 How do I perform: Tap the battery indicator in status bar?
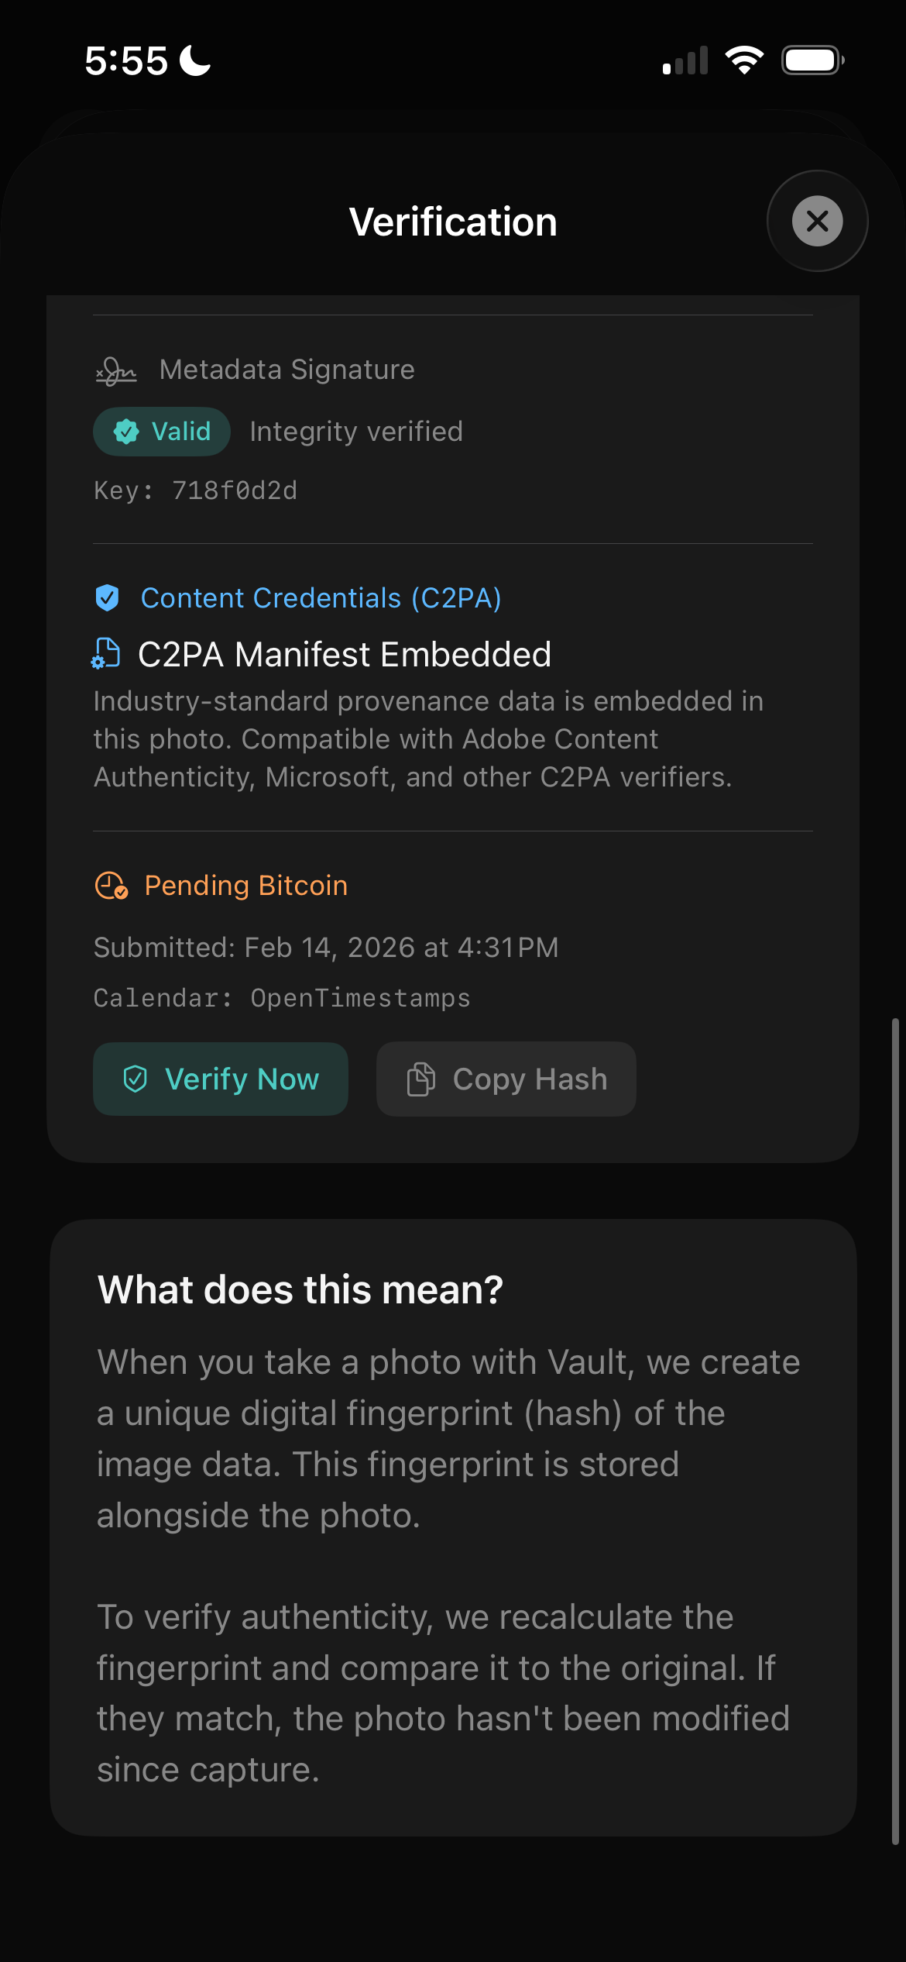pos(812,60)
